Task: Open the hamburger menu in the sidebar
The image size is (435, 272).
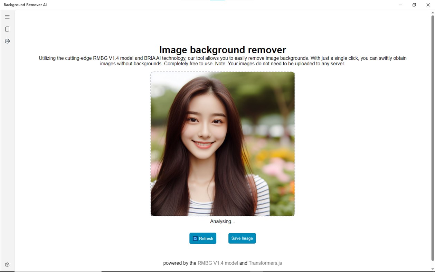Action: pyautogui.click(x=7, y=17)
